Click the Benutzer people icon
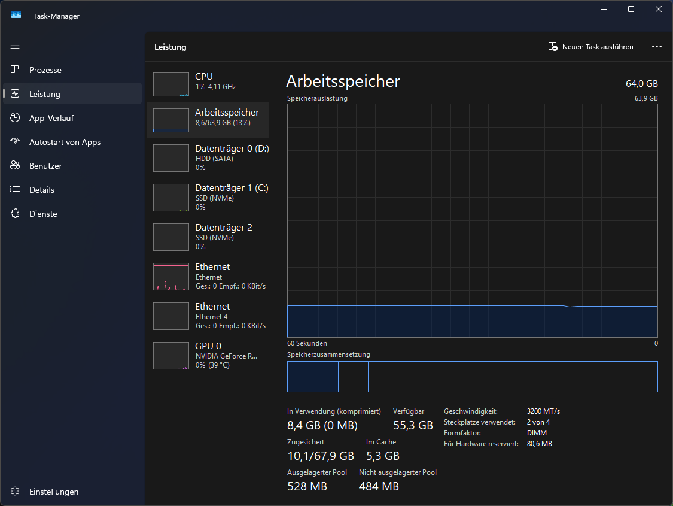 click(15, 165)
